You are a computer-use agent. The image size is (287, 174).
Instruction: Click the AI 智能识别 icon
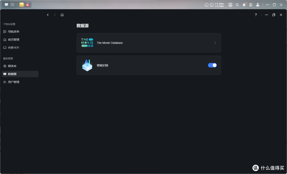pos(87,65)
